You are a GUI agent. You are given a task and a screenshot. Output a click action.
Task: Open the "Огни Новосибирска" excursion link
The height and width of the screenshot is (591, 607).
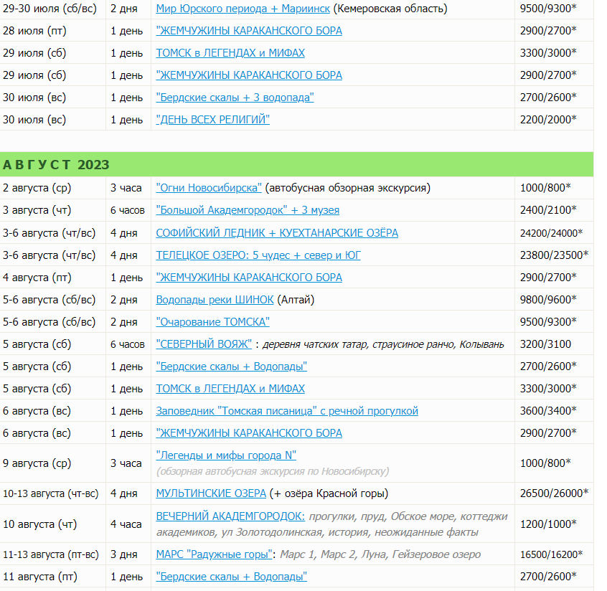point(209,188)
